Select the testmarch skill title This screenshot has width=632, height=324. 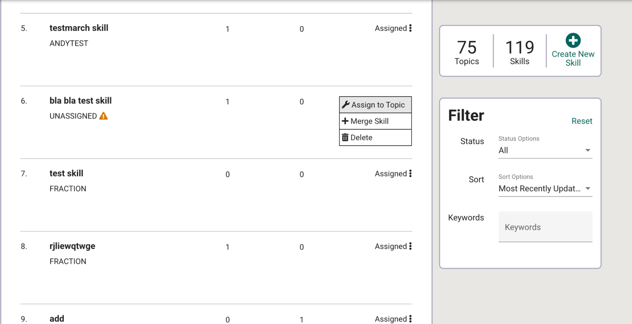[x=79, y=28]
